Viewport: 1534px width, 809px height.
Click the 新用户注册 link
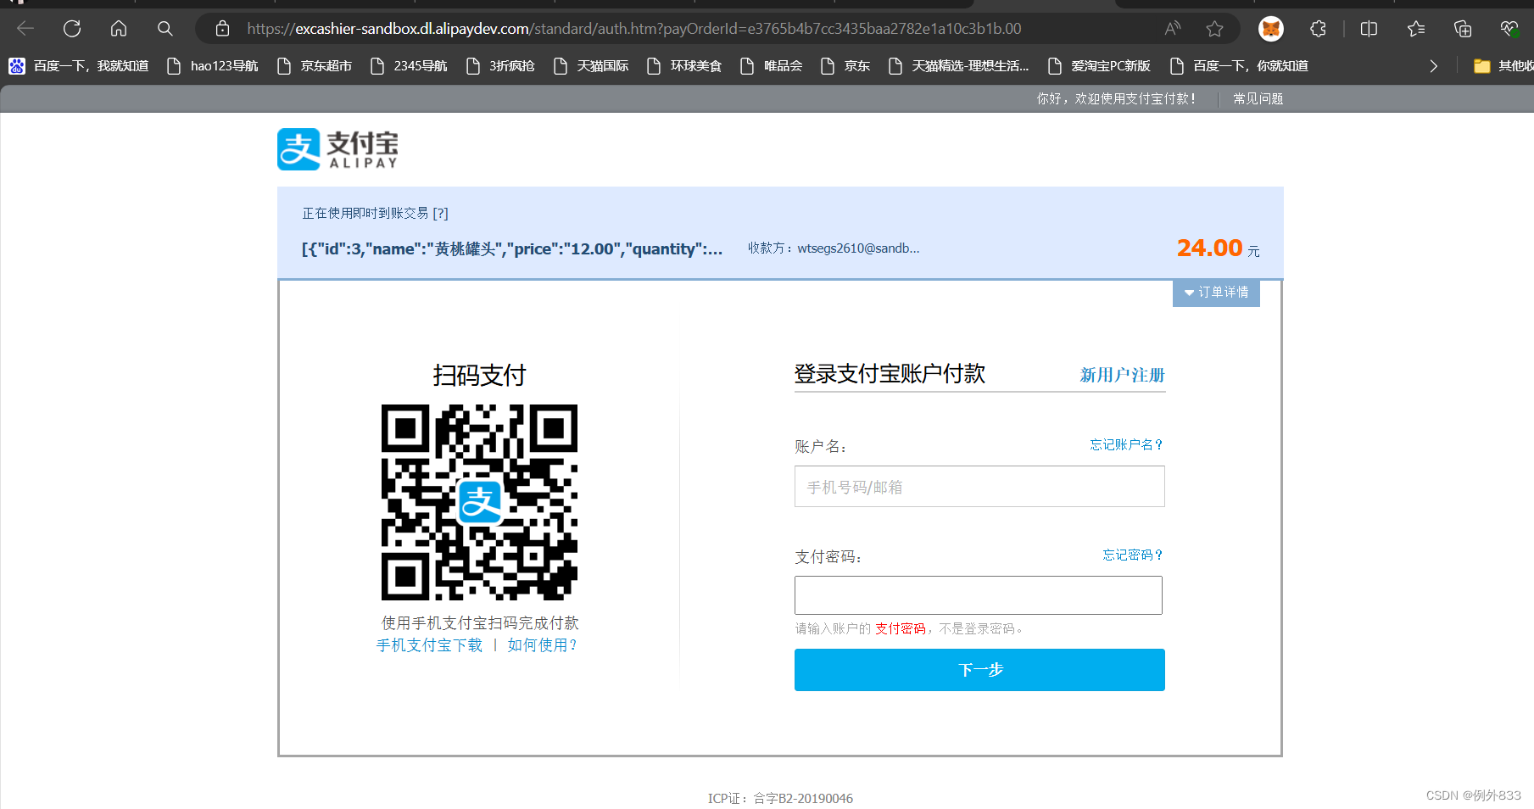point(1122,375)
